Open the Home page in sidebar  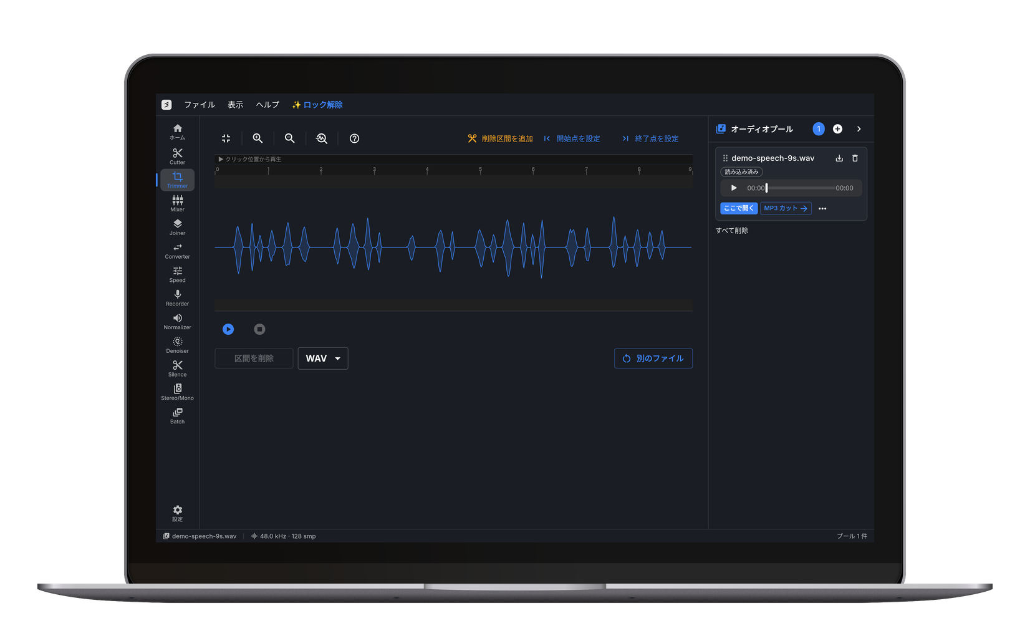click(x=177, y=132)
